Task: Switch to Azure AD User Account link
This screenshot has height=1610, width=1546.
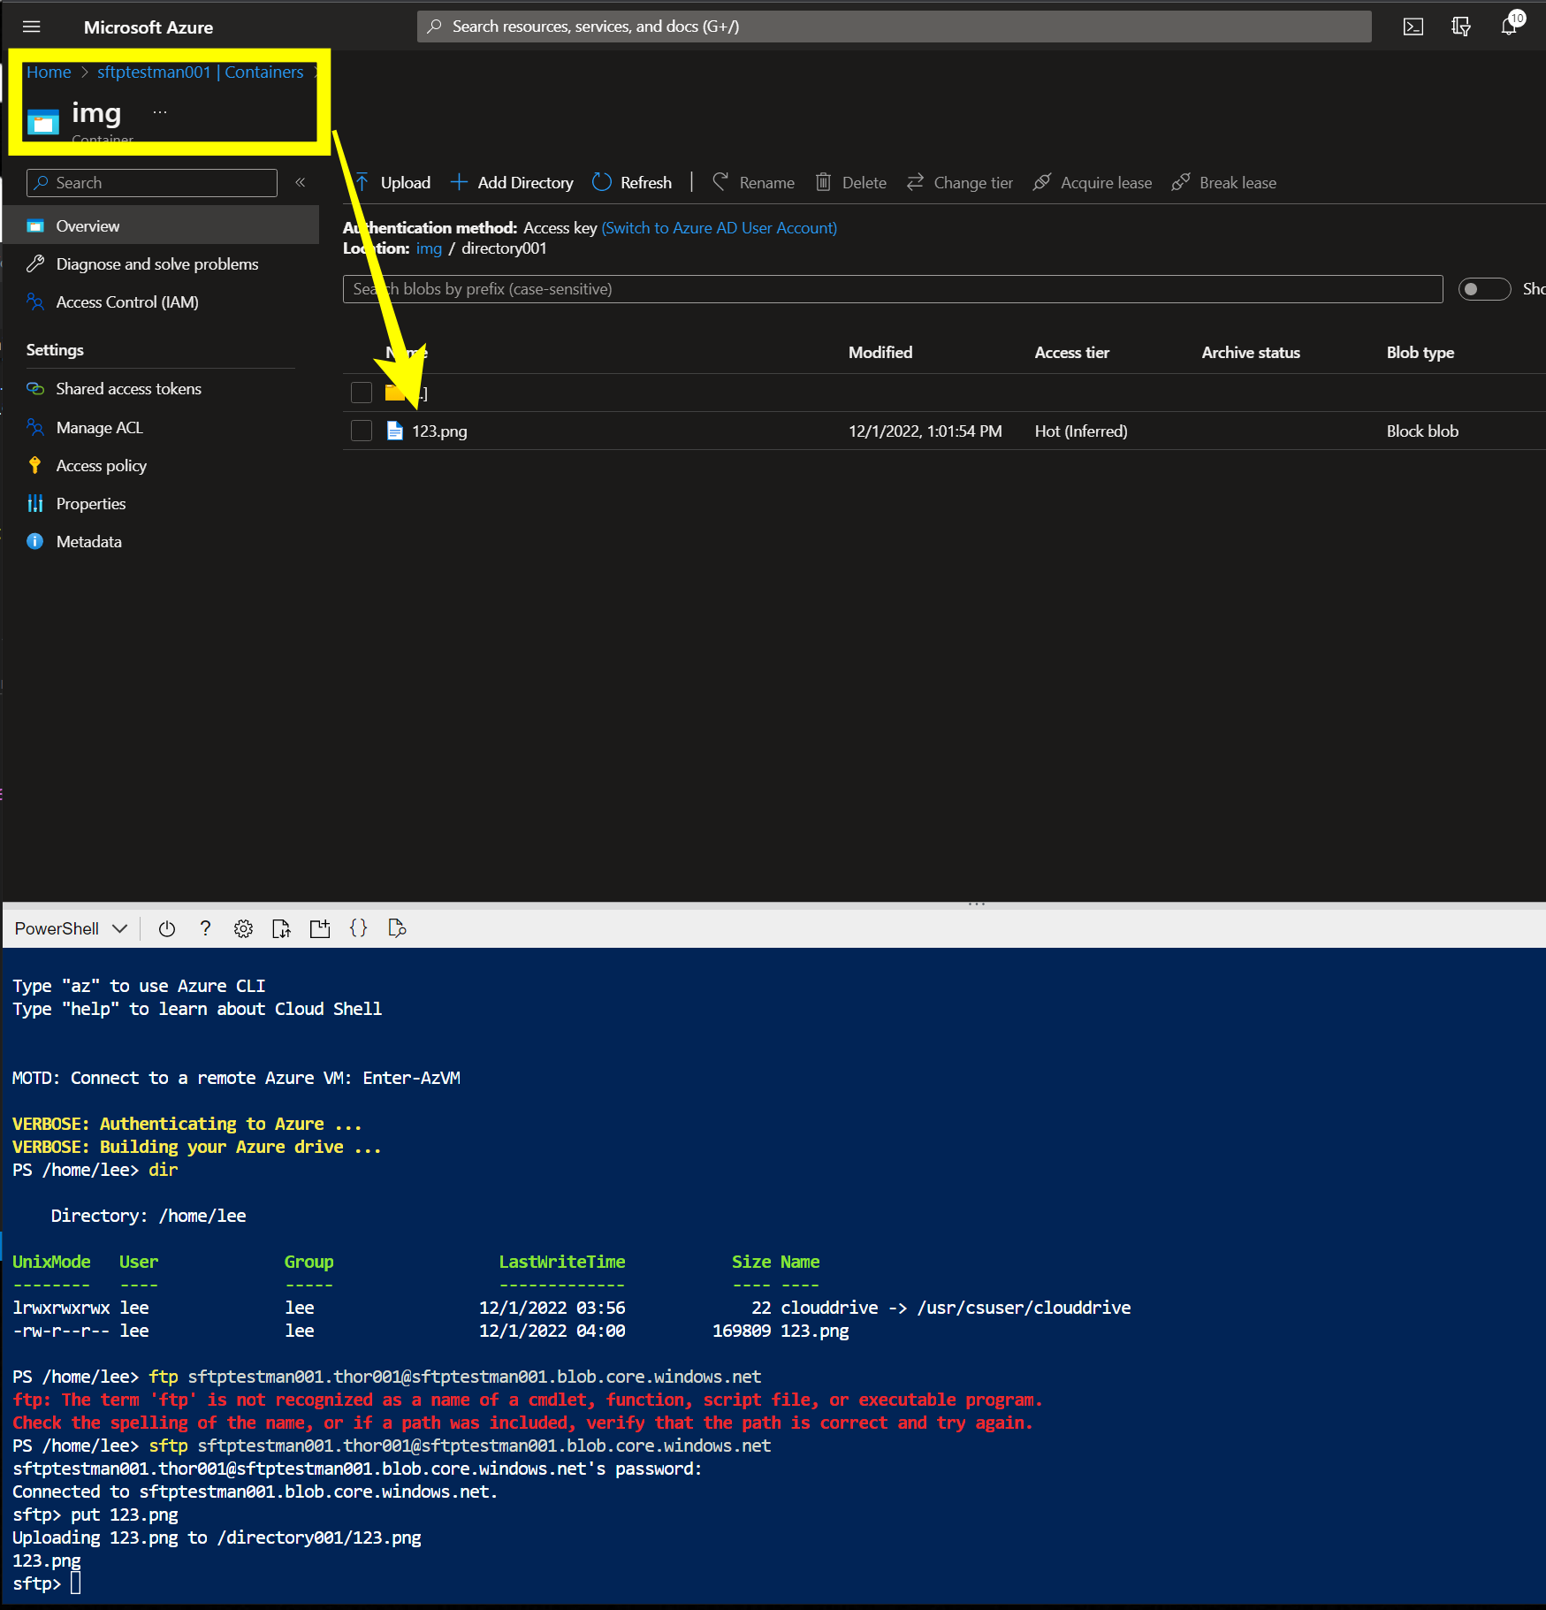Action: (720, 227)
